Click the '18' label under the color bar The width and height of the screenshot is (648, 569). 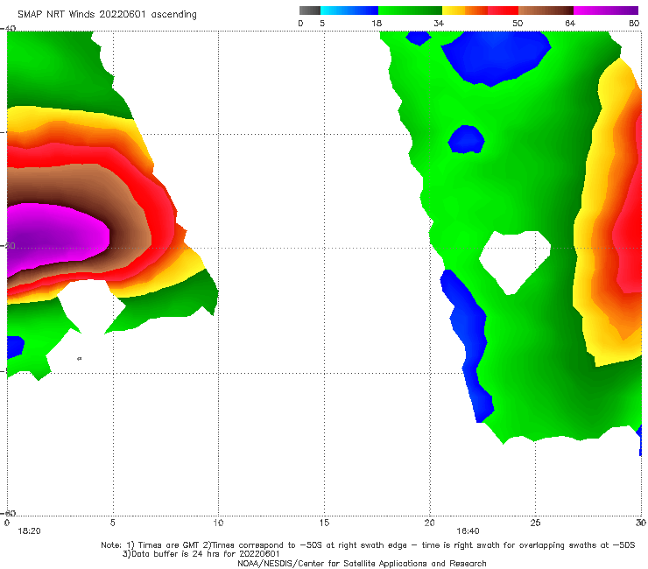377,23
